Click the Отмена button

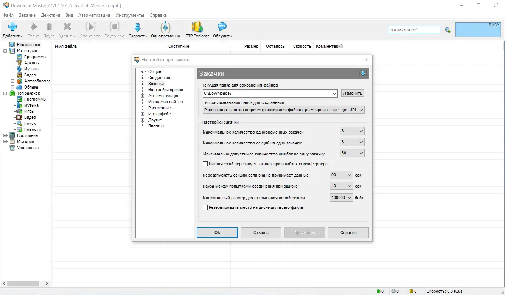(261, 233)
